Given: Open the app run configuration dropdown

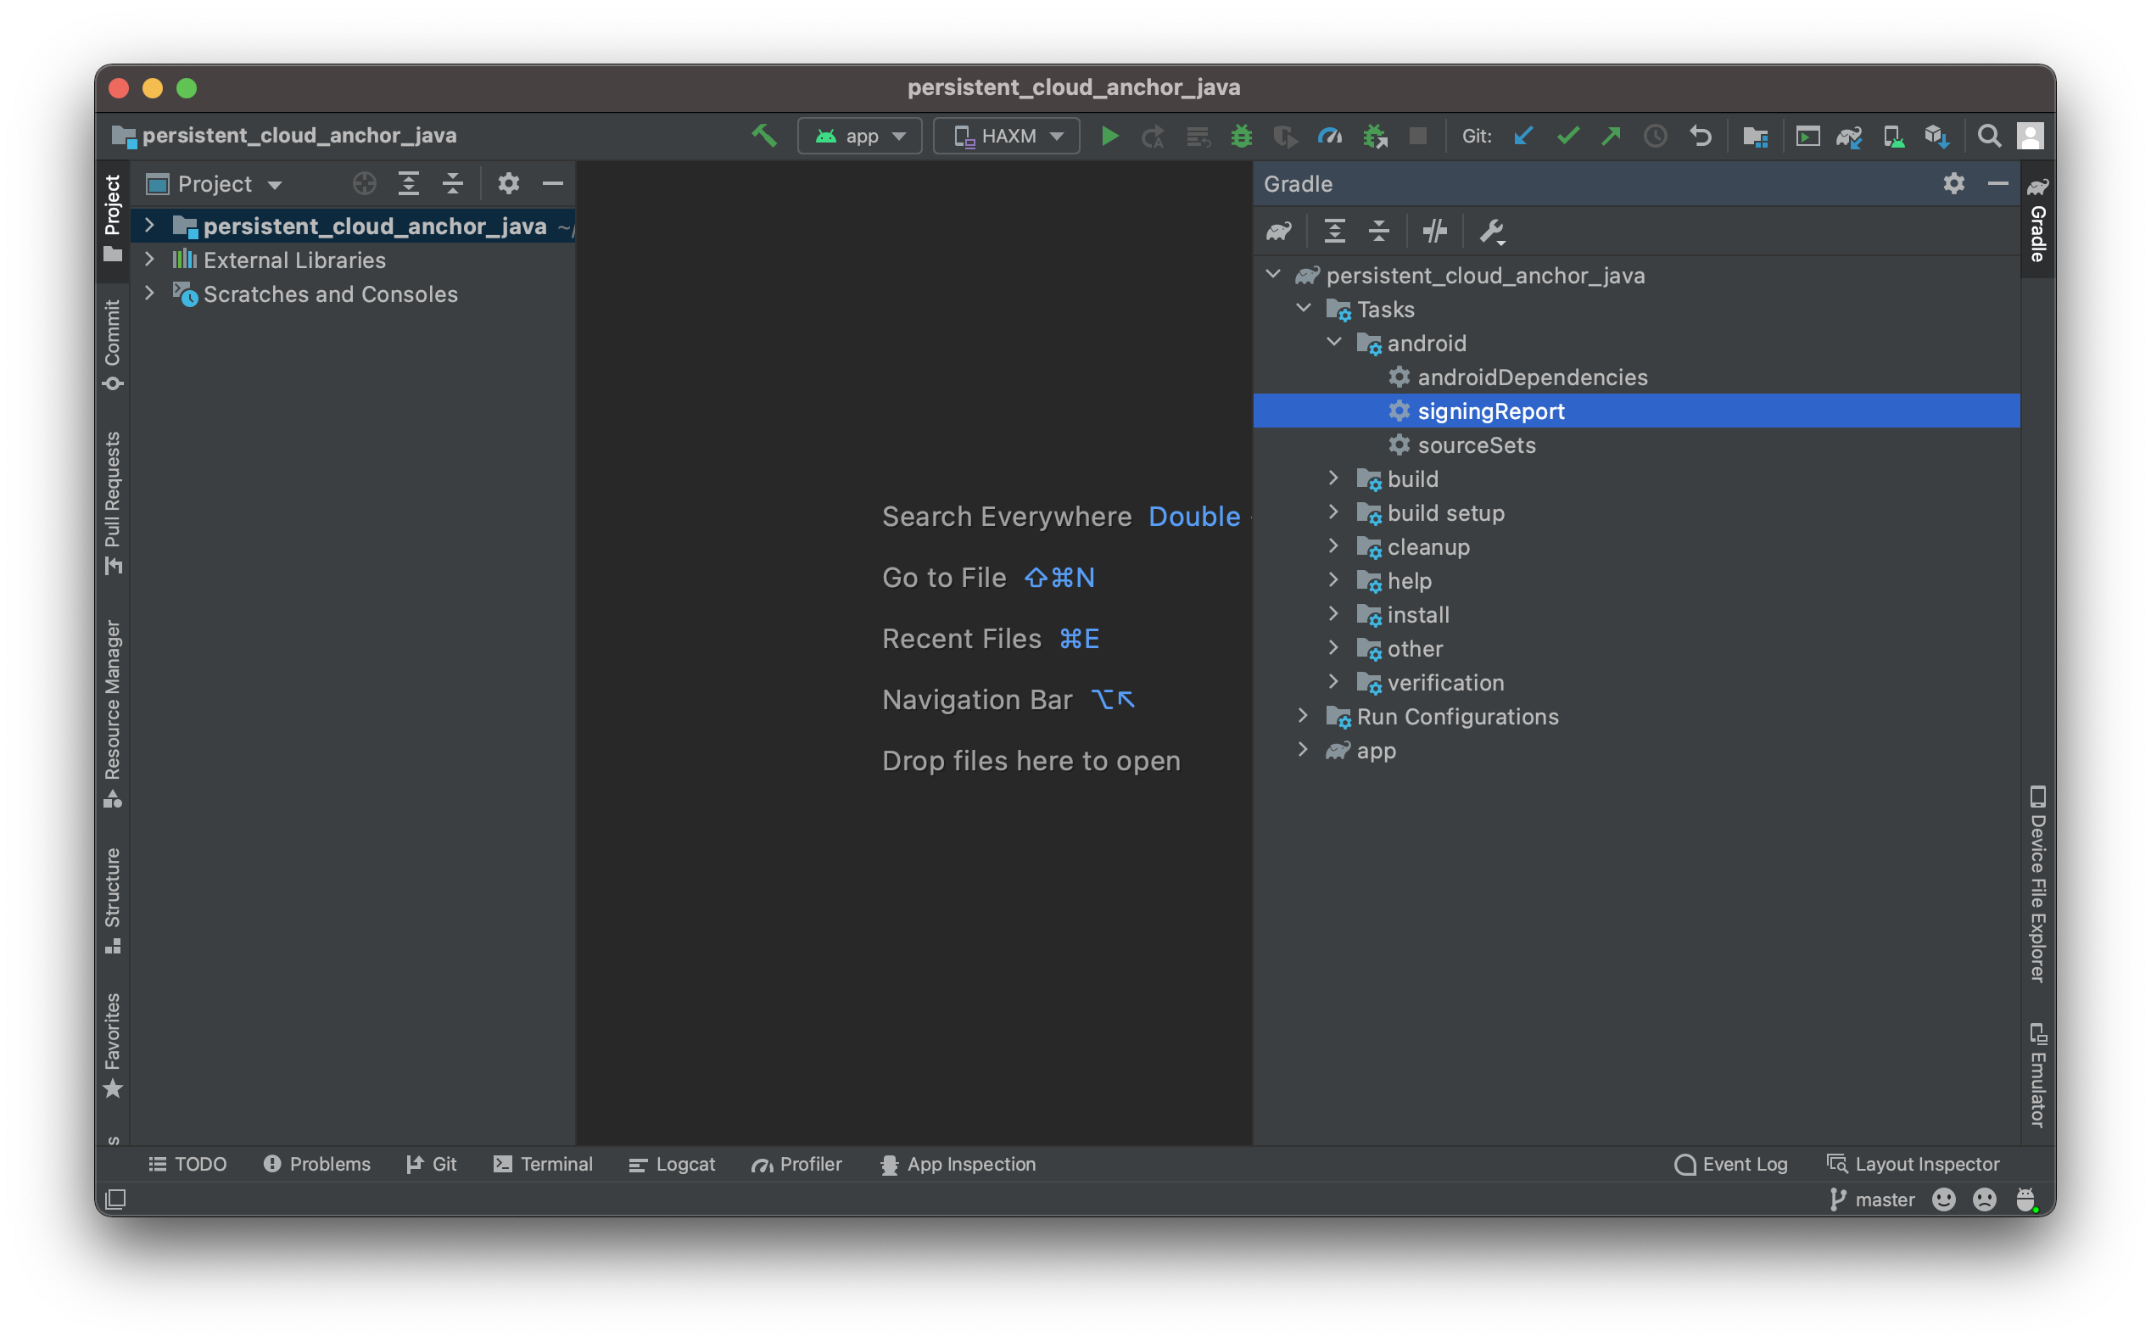Looking at the screenshot, I should pyautogui.click(x=859, y=137).
